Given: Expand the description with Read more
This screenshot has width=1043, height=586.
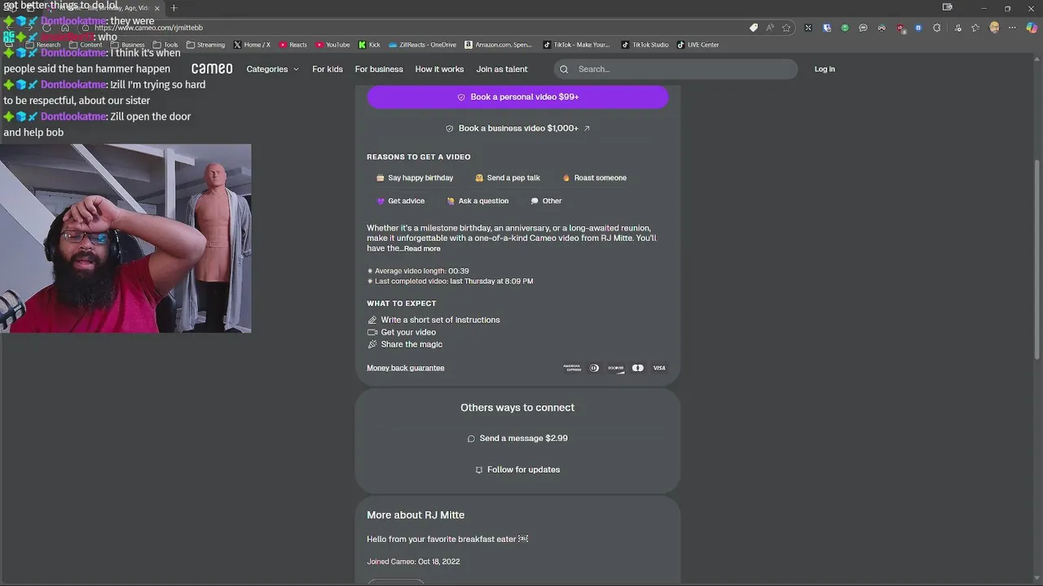Looking at the screenshot, I should (422, 249).
